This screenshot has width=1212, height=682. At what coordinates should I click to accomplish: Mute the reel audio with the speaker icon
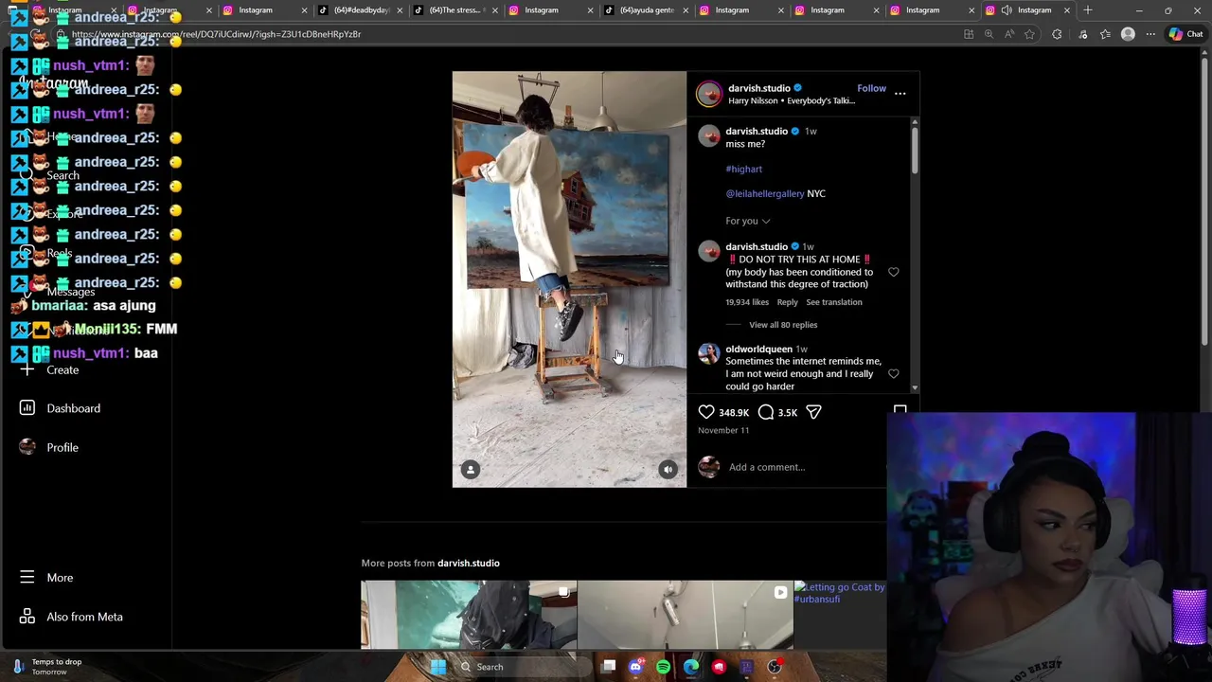(x=668, y=470)
